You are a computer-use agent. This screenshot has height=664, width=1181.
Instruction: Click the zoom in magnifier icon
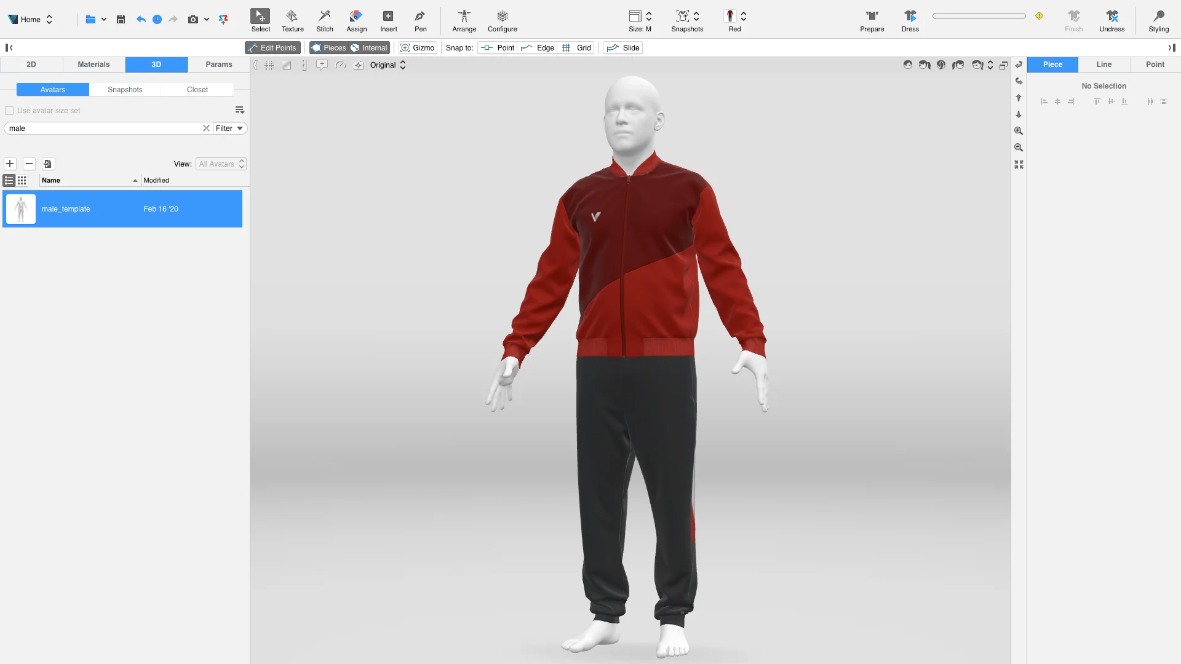(x=1019, y=131)
